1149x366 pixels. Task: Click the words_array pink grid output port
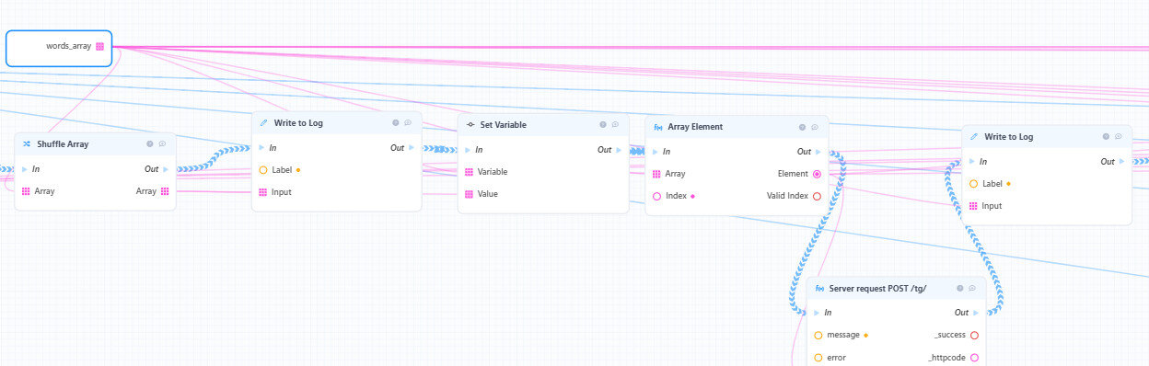pos(100,46)
